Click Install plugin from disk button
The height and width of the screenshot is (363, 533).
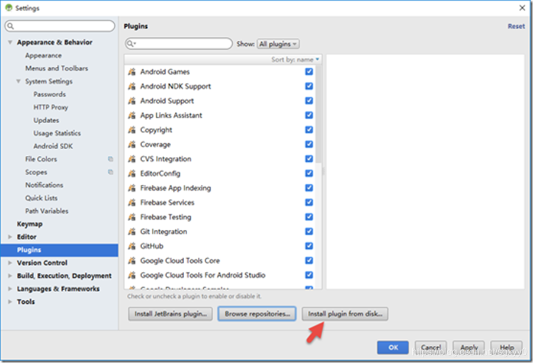[x=345, y=314]
